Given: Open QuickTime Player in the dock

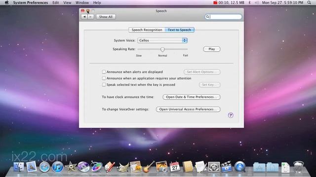Looking at the screenshot, I should coord(240,167).
